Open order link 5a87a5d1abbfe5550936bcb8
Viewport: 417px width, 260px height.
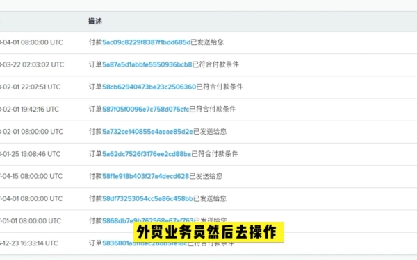pyautogui.click(x=147, y=64)
